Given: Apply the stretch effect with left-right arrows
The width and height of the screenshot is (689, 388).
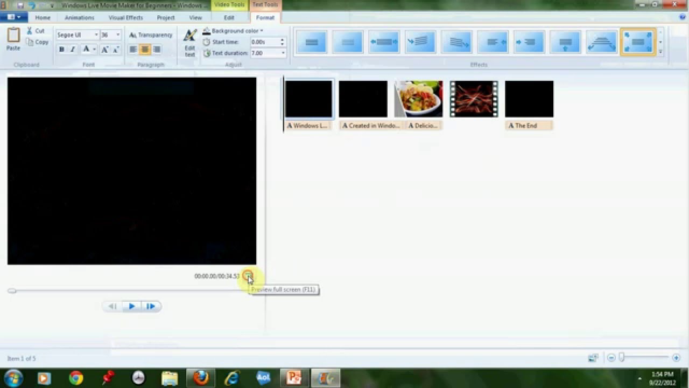Looking at the screenshot, I should point(384,42).
